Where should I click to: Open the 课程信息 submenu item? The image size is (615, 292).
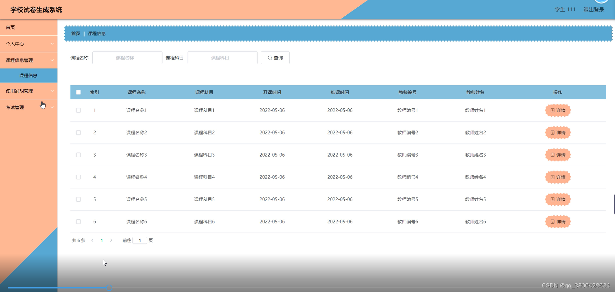click(x=29, y=75)
